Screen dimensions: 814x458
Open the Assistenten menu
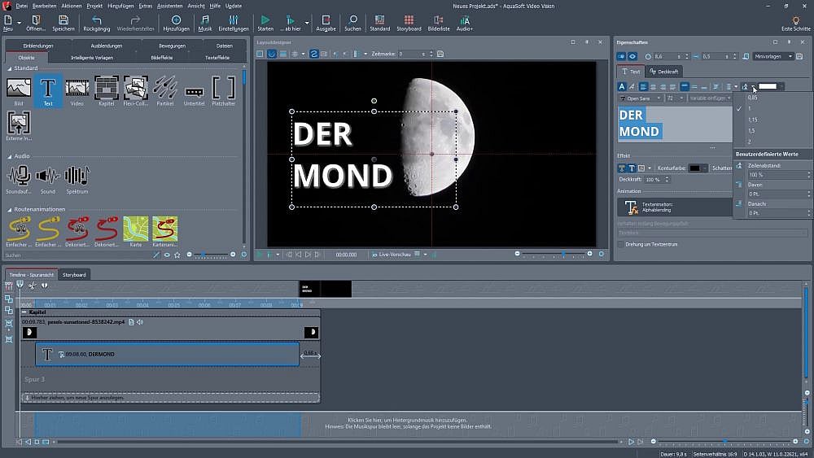point(169,6)
